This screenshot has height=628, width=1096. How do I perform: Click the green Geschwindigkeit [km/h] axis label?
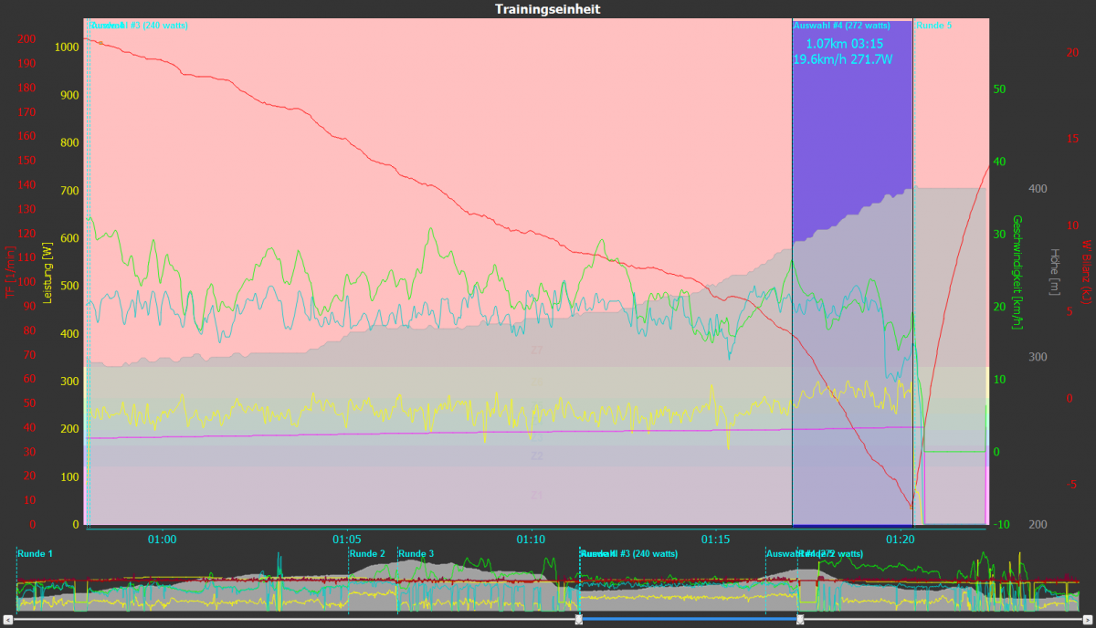pos(1017,272)
